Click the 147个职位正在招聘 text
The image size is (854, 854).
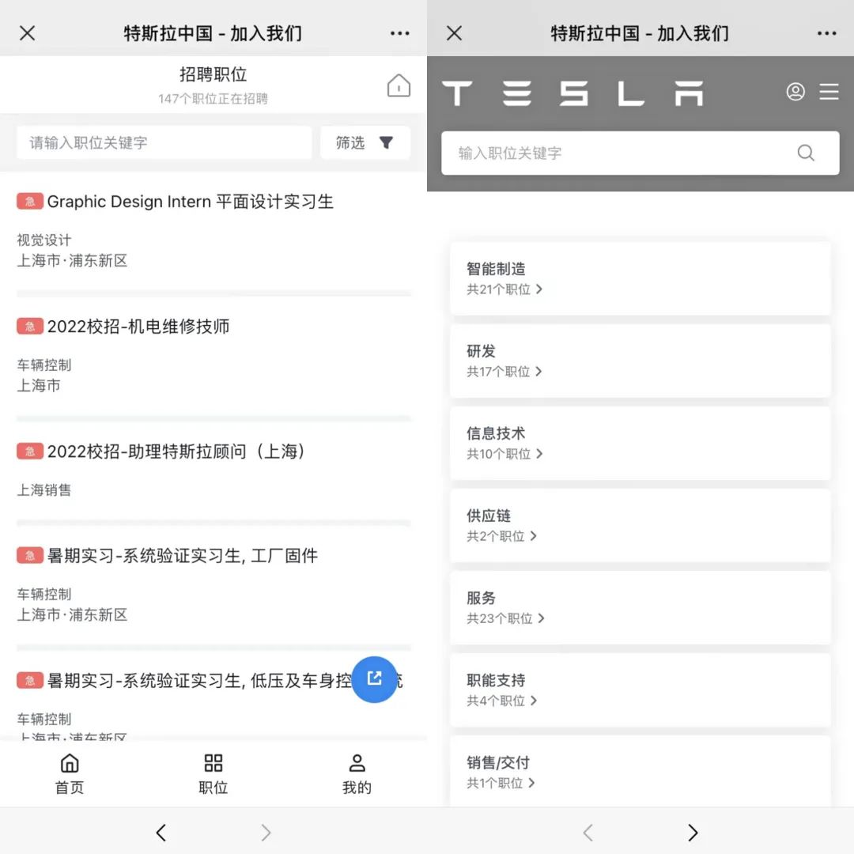click(x=213, y=99)
